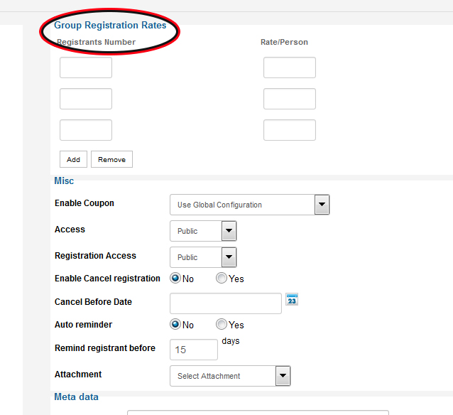Expand the Access dropdown
The width and height of the screenshot is (453, 415).
click(x=203, y=231)
